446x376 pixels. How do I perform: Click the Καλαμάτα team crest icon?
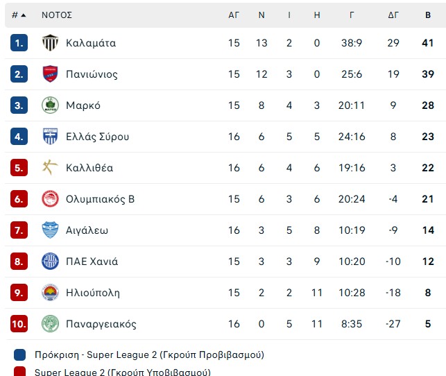tap(50, 43)
